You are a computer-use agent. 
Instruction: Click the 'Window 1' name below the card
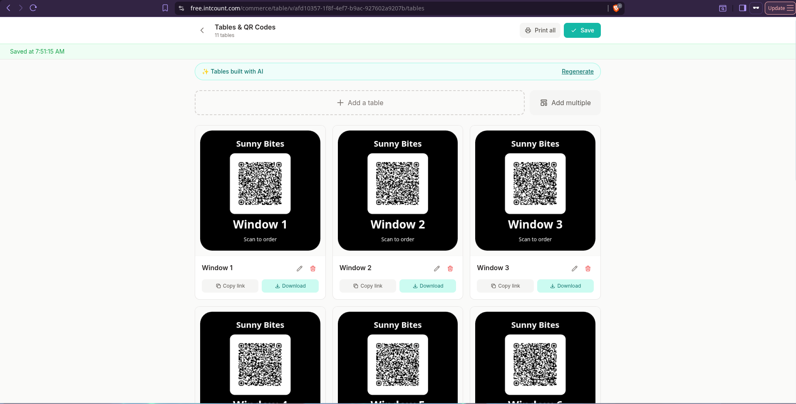[217, 268]
